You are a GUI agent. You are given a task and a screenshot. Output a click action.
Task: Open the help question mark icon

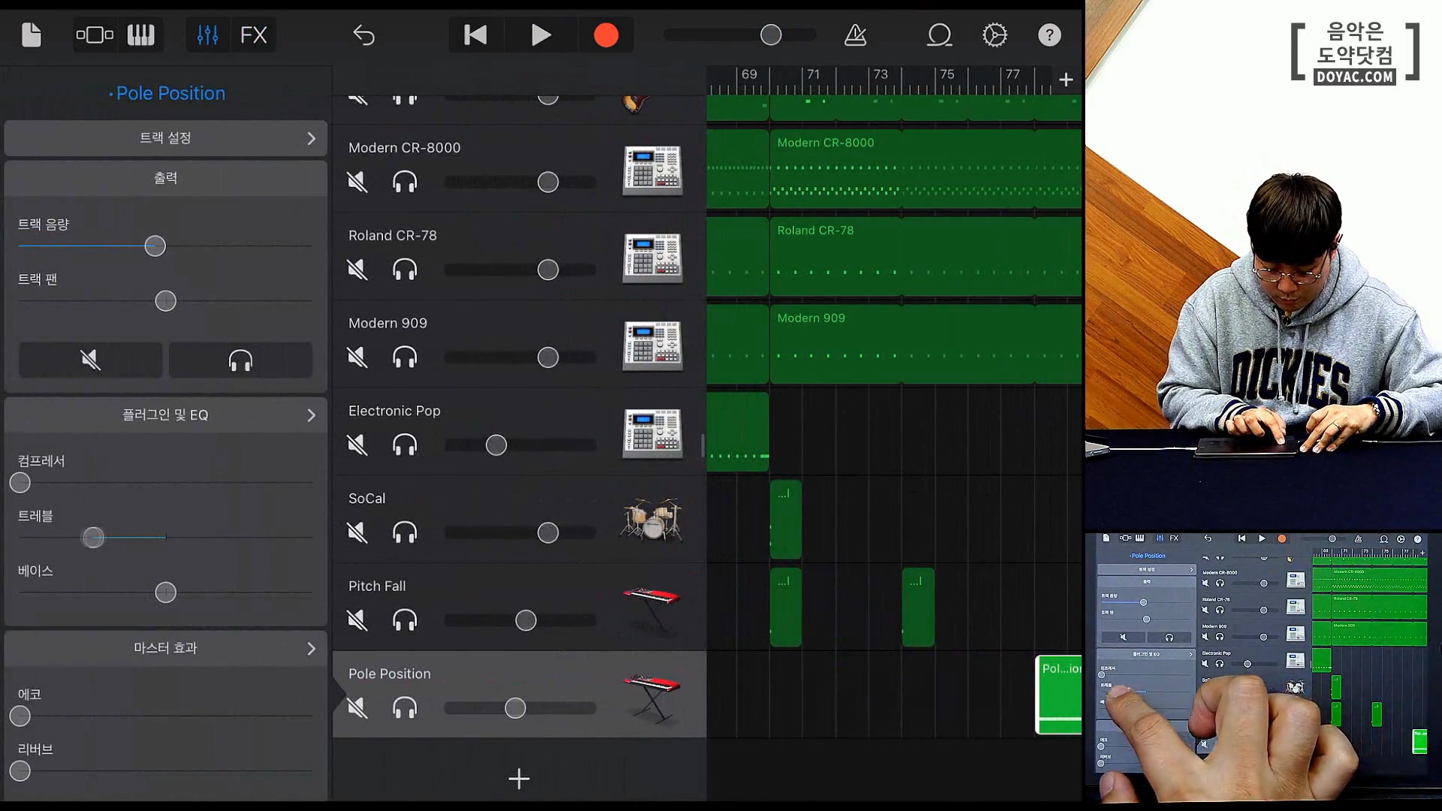pos(1049,35)
